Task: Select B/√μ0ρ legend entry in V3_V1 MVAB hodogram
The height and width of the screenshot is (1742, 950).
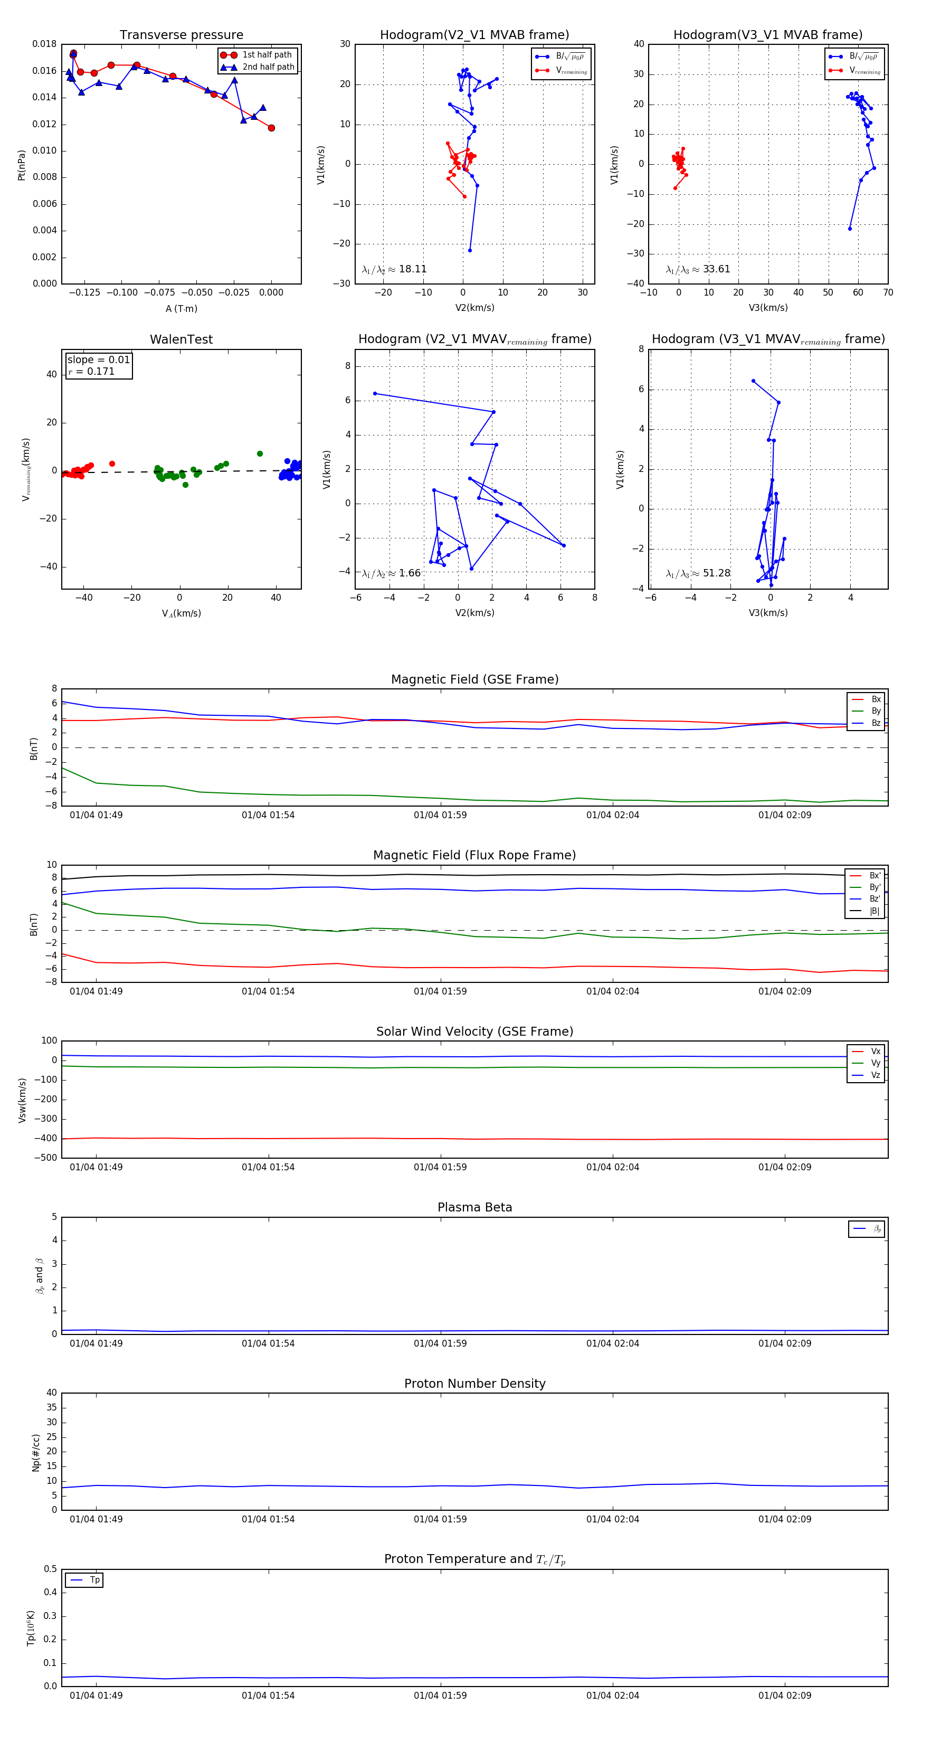Action: (x=854, y=57)
